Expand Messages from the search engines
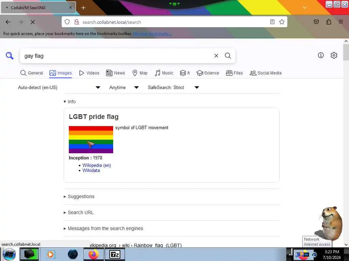Viewport: 349px width, 261px height. [103, 229]
